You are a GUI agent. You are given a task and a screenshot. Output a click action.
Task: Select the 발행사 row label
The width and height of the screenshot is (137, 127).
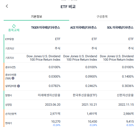[x=9, y=95]
